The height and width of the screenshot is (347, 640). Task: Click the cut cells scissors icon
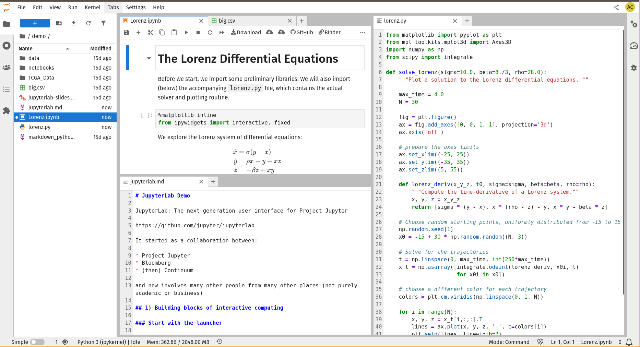click(x=150, y=32)
